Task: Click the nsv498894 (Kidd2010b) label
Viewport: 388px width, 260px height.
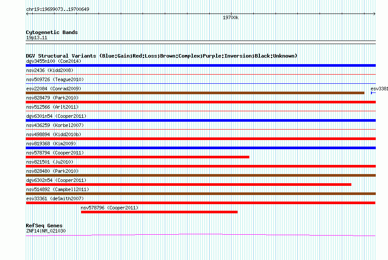Action: (54, 134)
